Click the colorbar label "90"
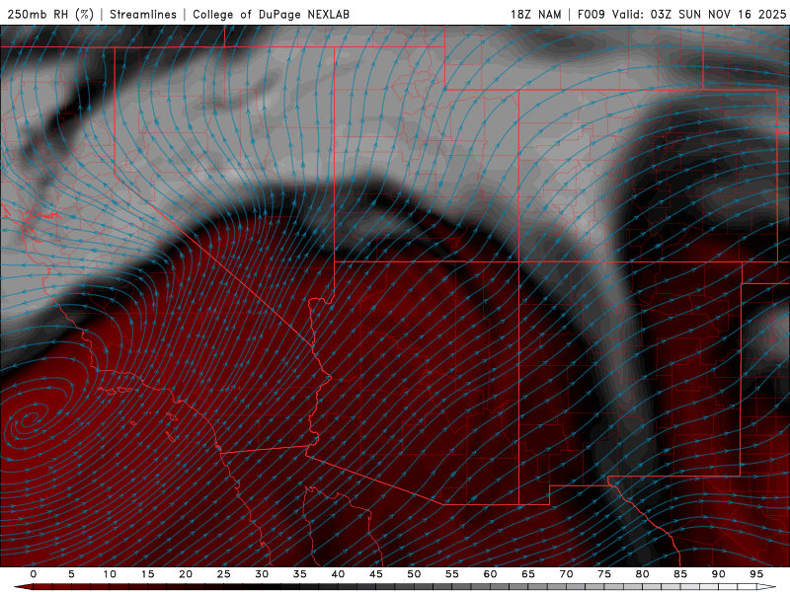This screenshot has width=790, height=592. pos(719,574)
